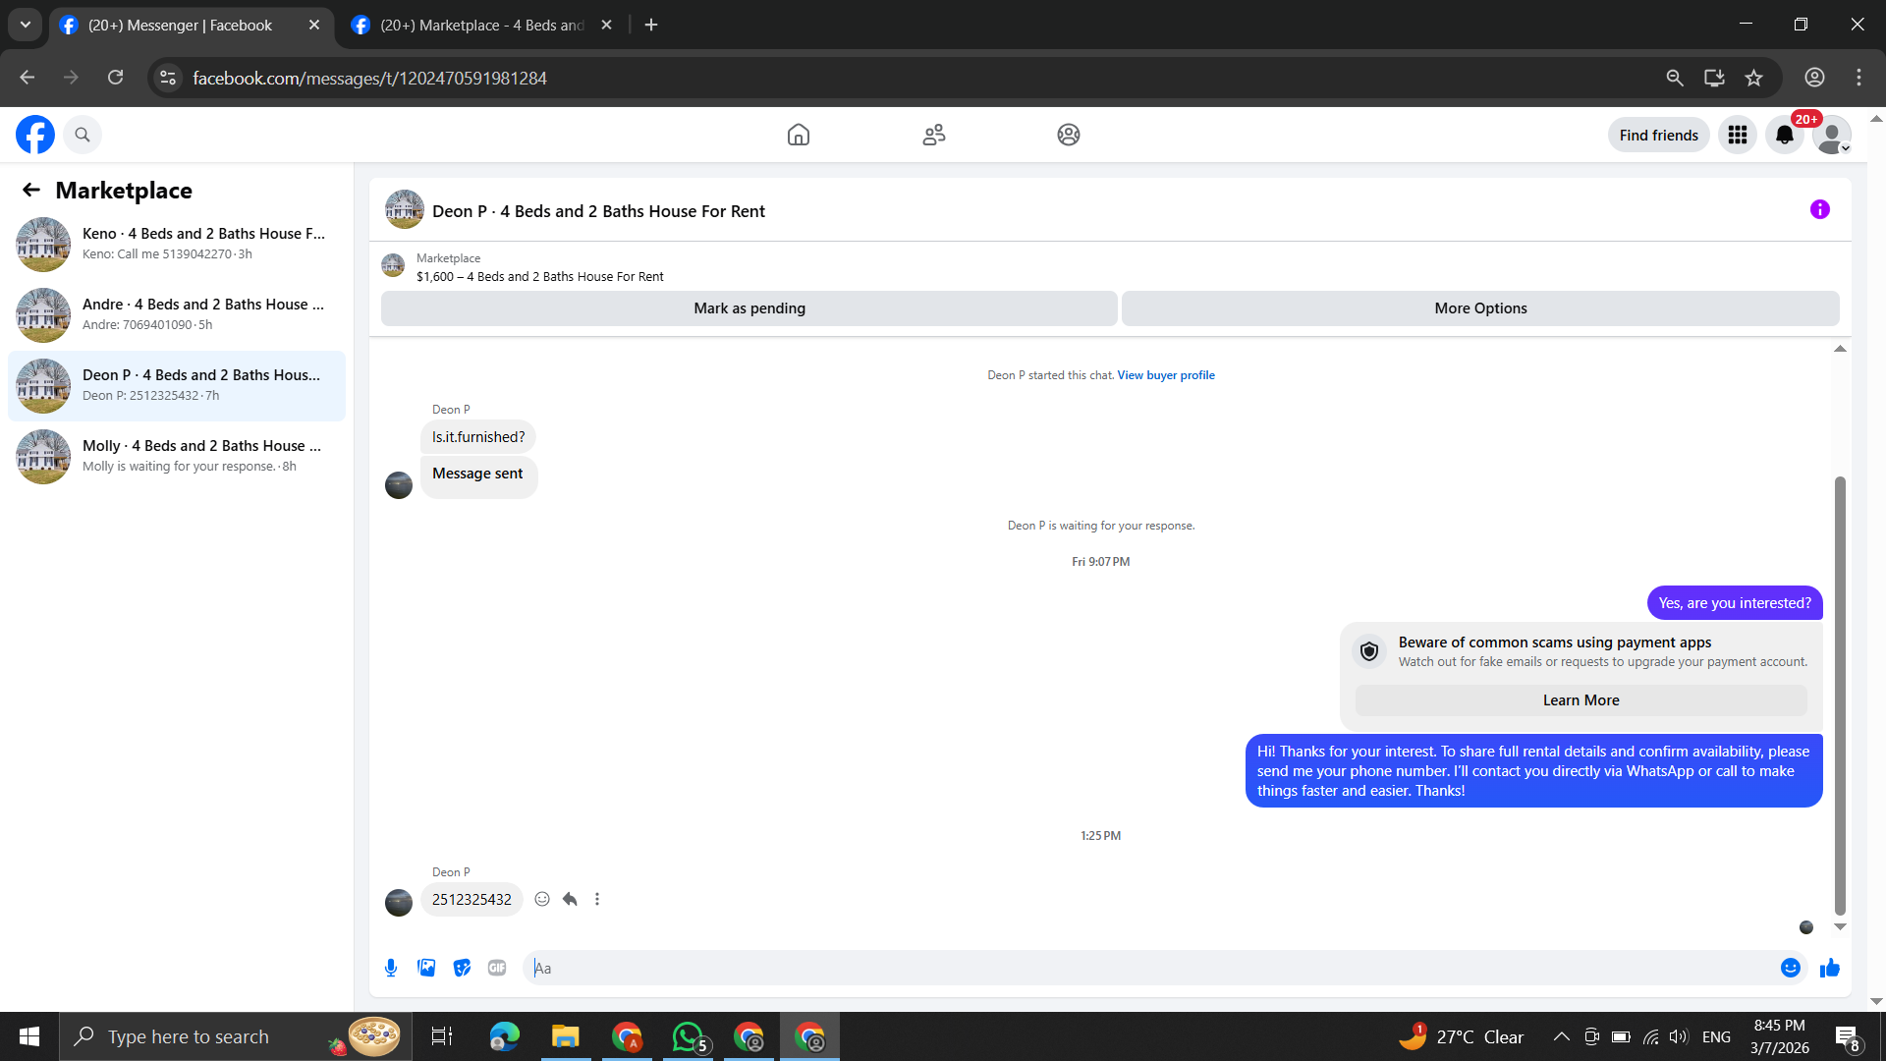Viewport: 1886px width, 1061px height.
Task: Open View buyer profile link
Action: pos(1166,375)
